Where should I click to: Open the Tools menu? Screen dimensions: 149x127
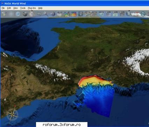point(23,8)
